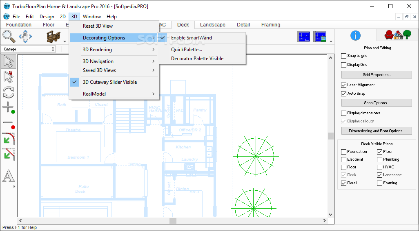Choose the curved corner arrow tool
The height and width of the screenshot is (231, 419).
9,138
